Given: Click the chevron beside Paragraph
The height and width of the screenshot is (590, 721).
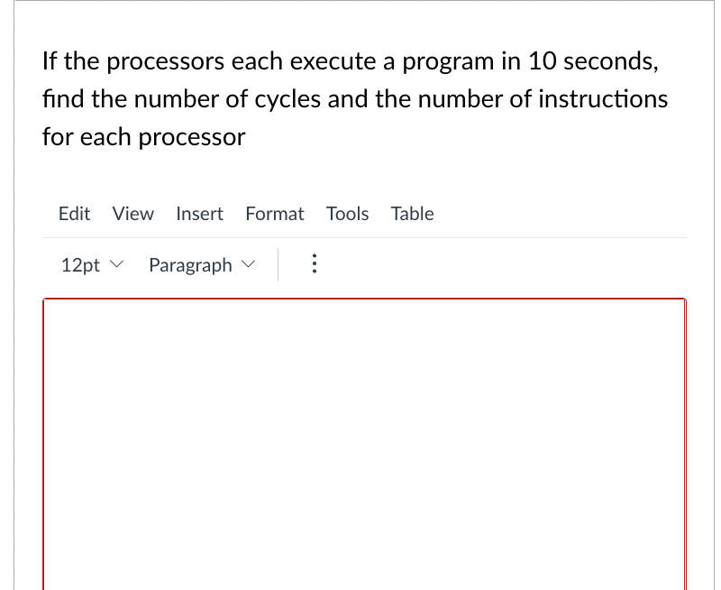Looking at the screenshot, I should coord(250,264).
